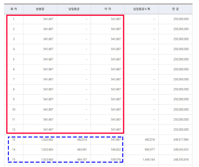Click 상환금 1,023,683 in row 15
This screenshot has height=167, width=199.
point(47,160)
